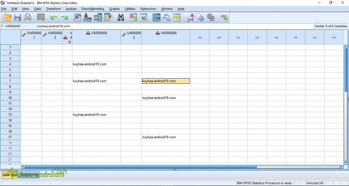This screenshot has width=349, height=186.
Task: Switch to the Variable View tab
Action: 29,175
